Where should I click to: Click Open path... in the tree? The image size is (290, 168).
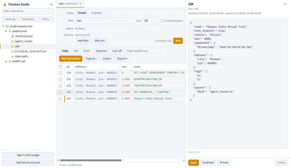pyautogui.click(x=22, y=57)
